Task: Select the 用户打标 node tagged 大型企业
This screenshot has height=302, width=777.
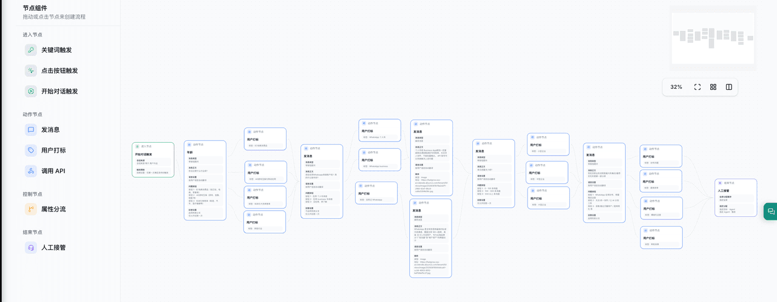Action: click(x=549, y=198)
